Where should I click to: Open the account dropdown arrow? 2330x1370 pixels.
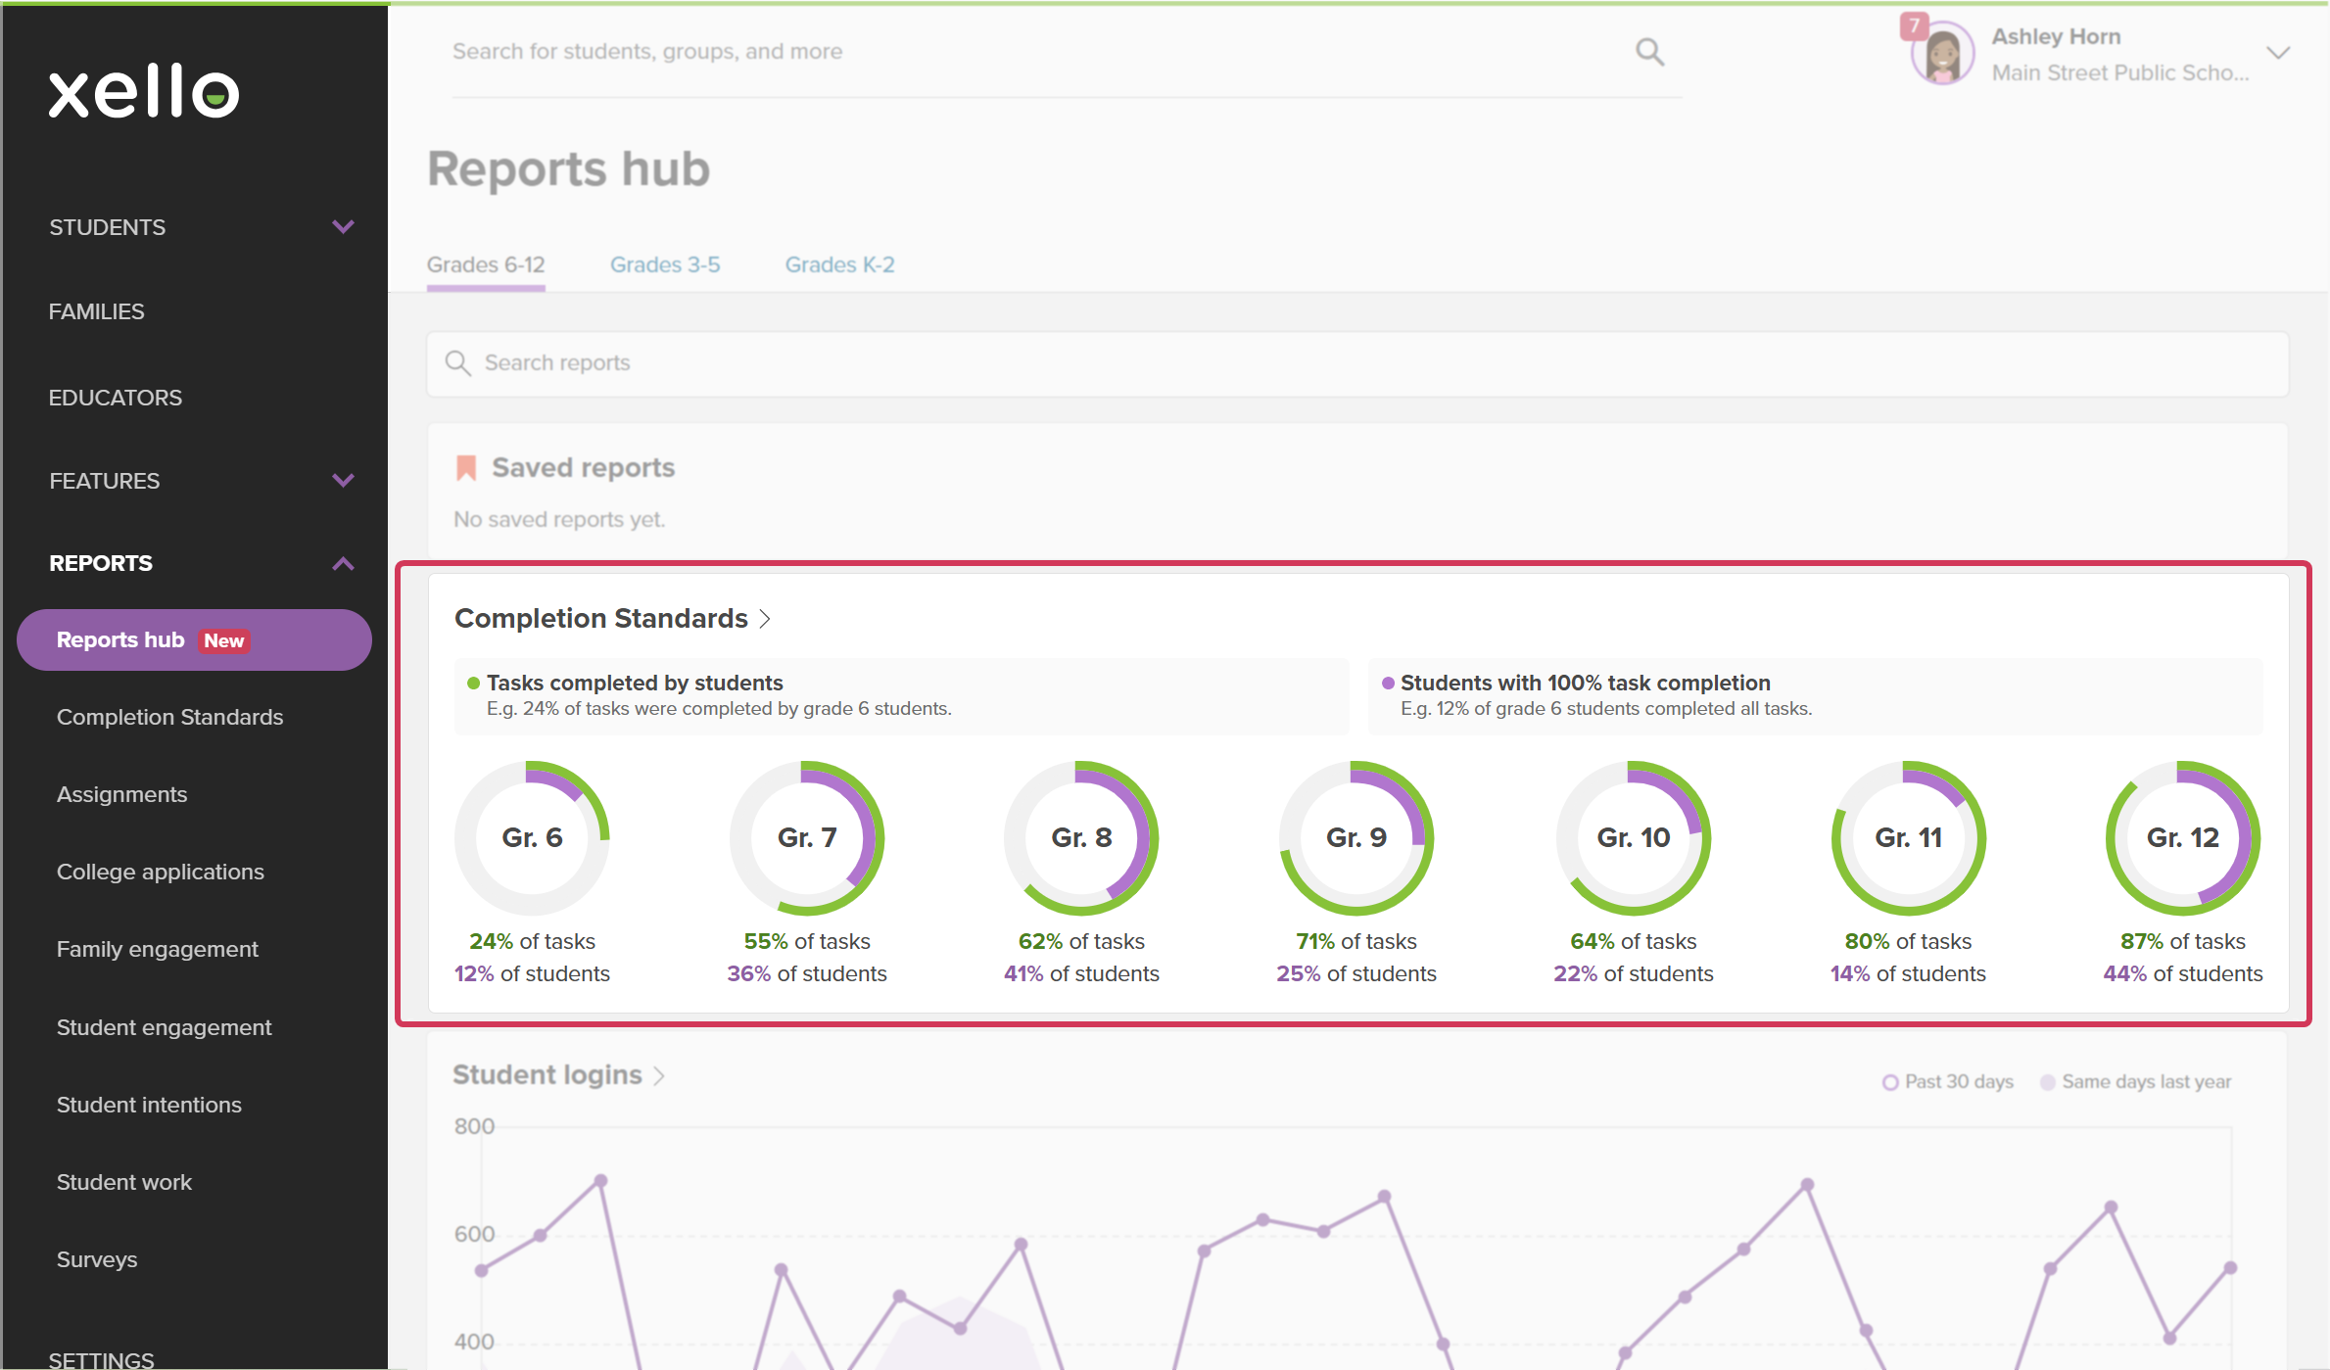click(2278, 53)
